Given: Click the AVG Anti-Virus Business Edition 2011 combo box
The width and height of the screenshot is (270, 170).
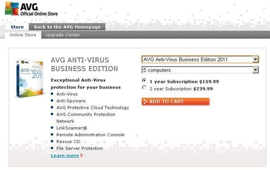Looking at the screenshot, I should pyautogui.click(x=200, y=59).
